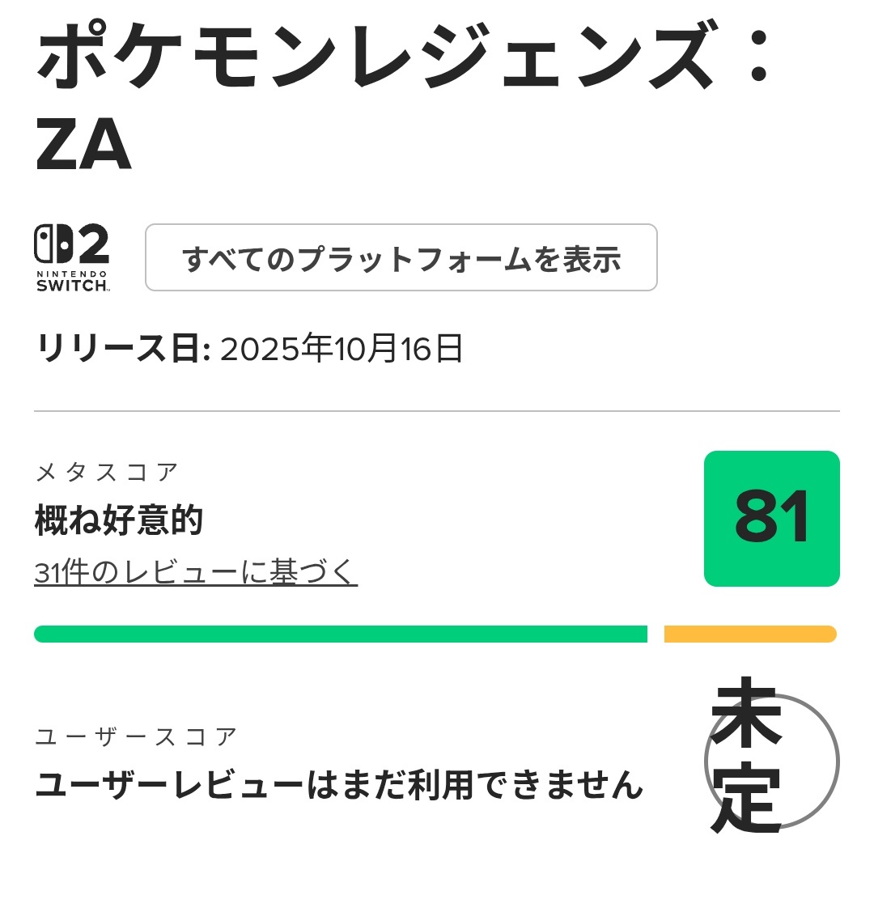Image resolution: width=874 pixels, height=908 pixels.
Task: Click the リリース日 label
Action: point(123,350)
